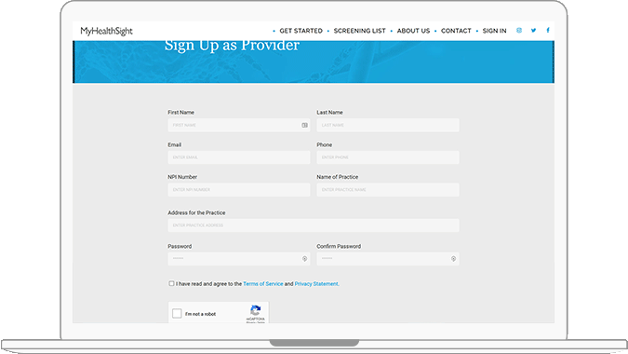Screen dimensions: 628x354
Task: Open the Instagram icon in header
Action: pyautogui.click(x=519, y=31)
